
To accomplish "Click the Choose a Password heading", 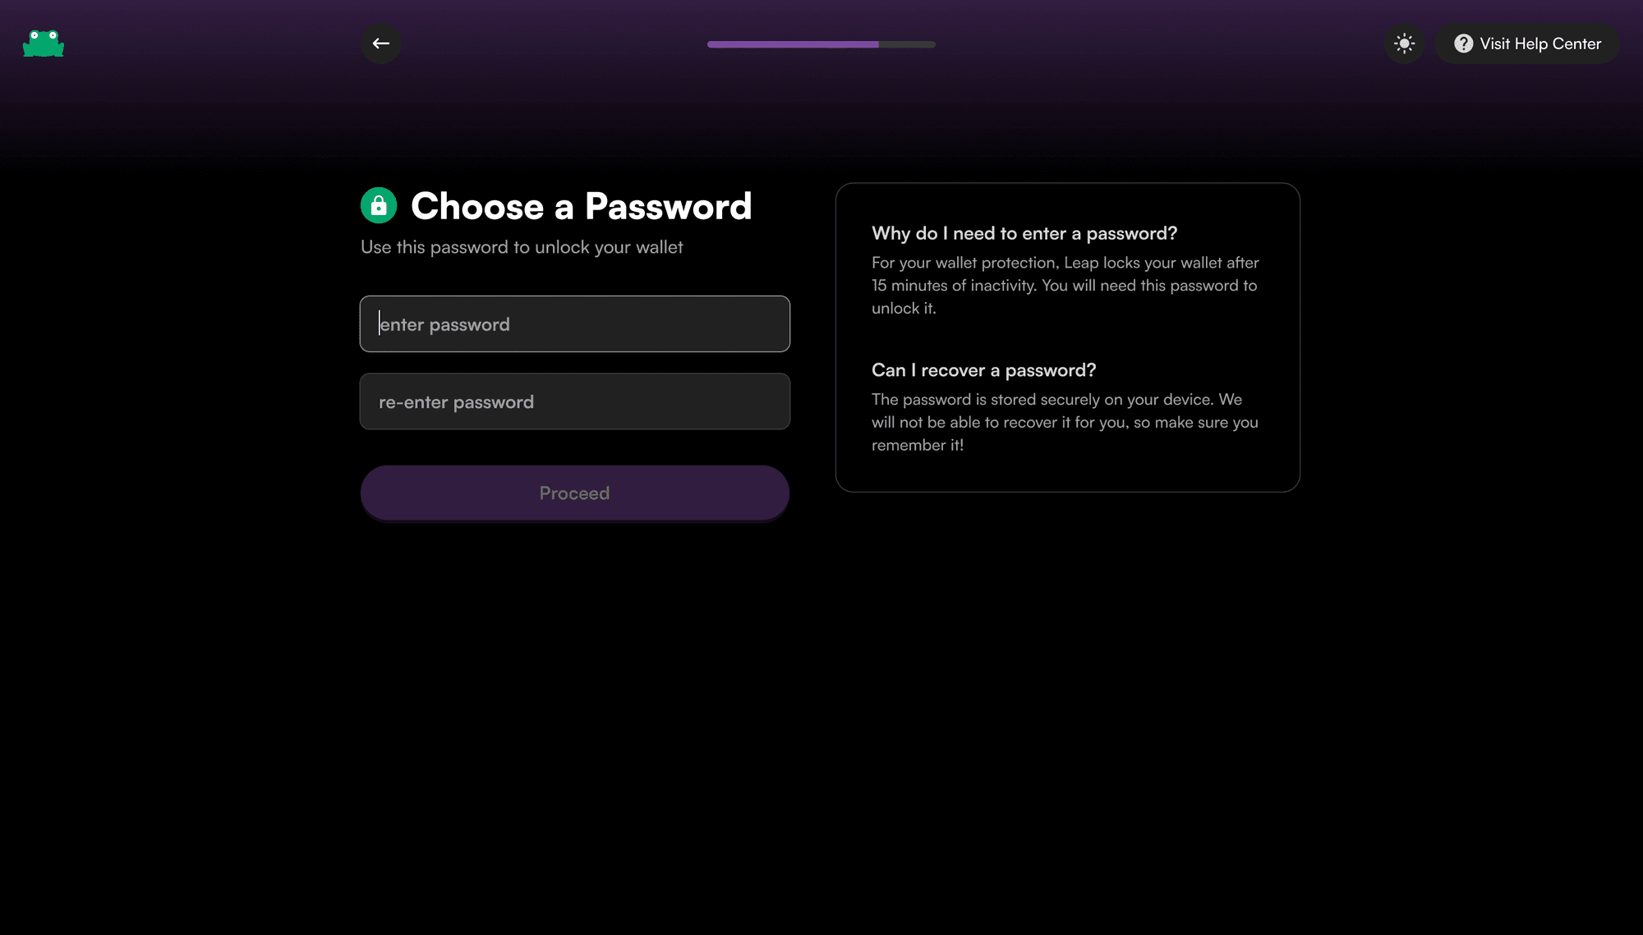I will pyautogui.click(x=581, y=206).
